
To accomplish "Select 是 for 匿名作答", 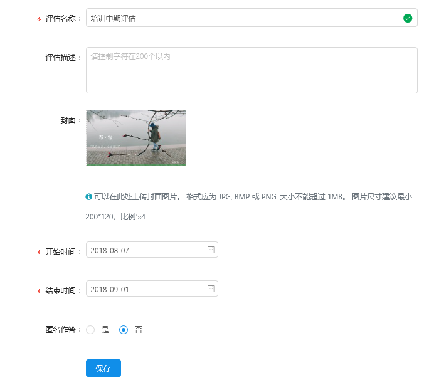I will (x=90, y=330).
